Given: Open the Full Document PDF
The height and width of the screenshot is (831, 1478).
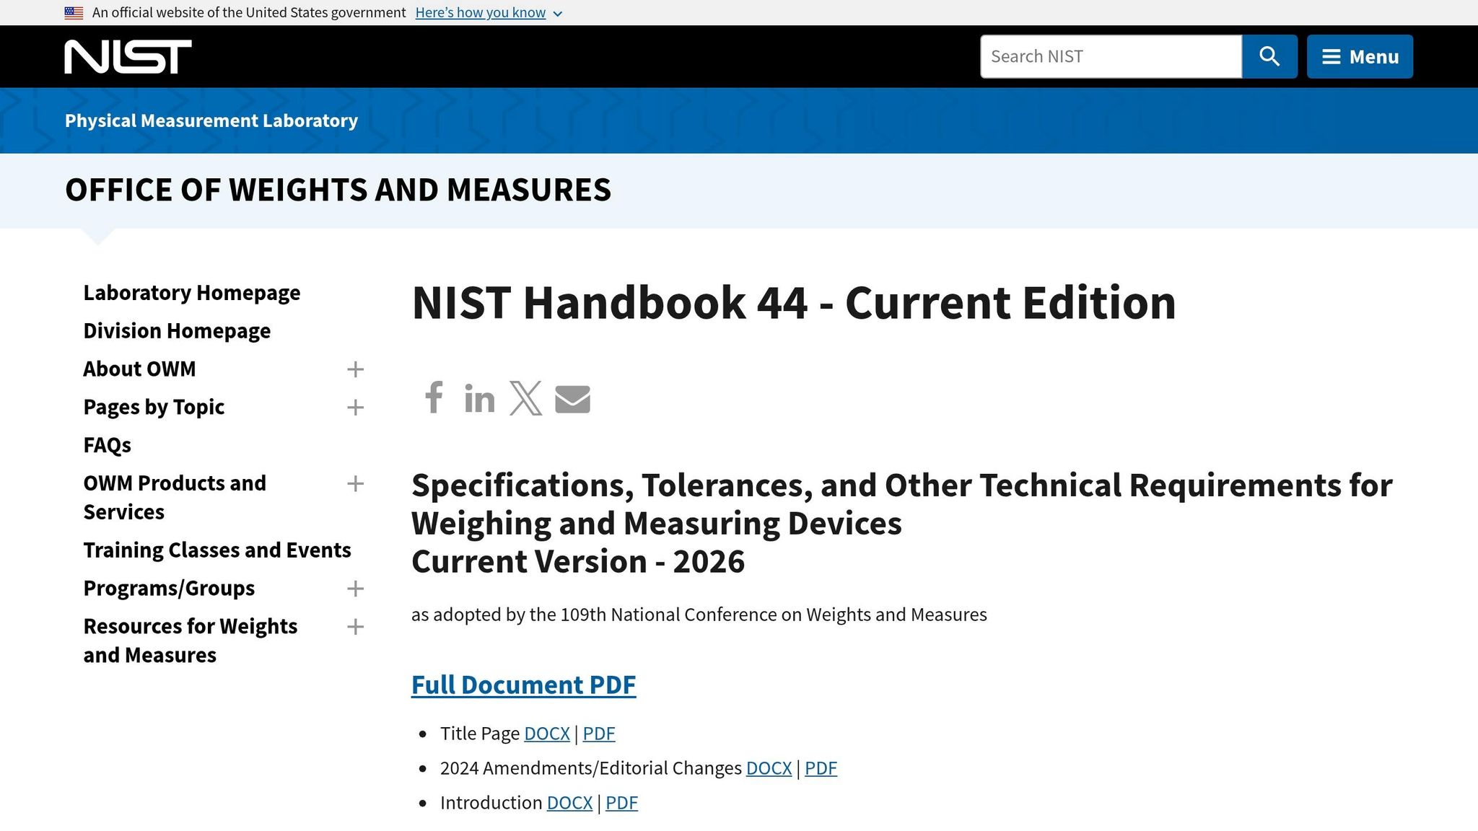Looking at the screenshot, I should point(522,685).
